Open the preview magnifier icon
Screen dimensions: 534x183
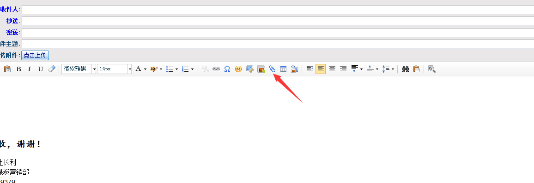click(432, 69)
